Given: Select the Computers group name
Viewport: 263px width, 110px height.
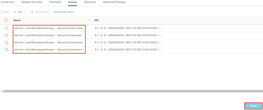Looking at the screenshot, I should point(48,50).
